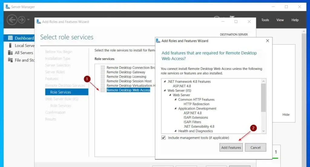This screenshot has height=167, width=310.
Task: Click feature list scroll up arrow
Action: pyautogui.click(x=263, y=81)
